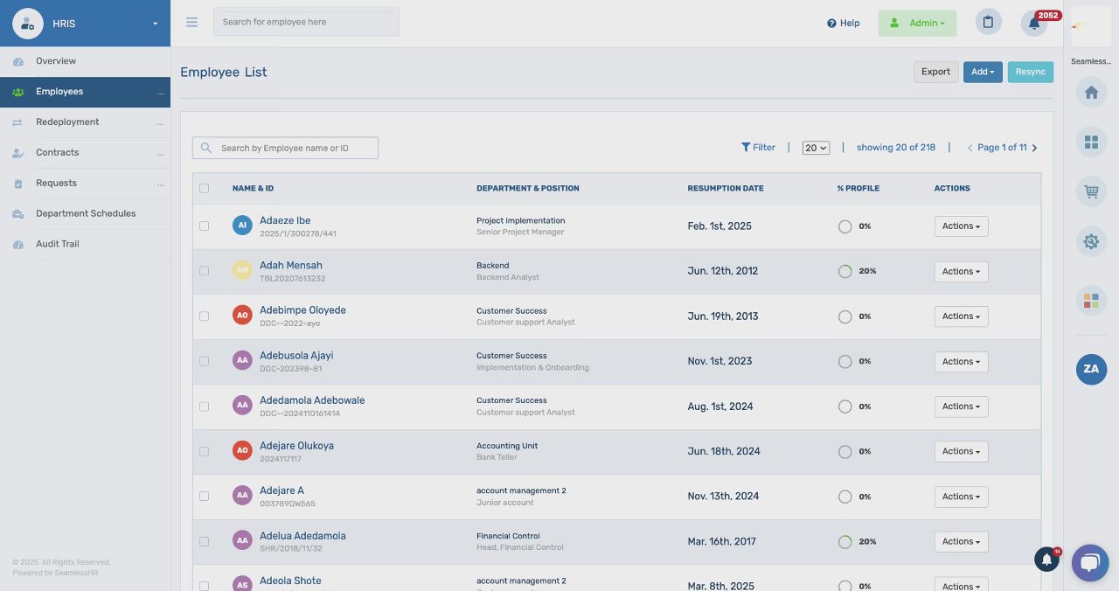Click the HRIS module avatar icon
This screenshot has width=1119, height=591.
click(28, 24)
